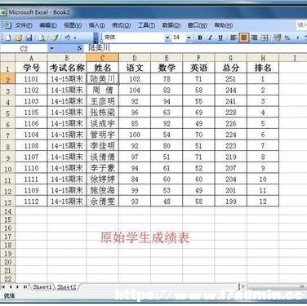This screenshot has height=306, width=307.
Task: Click the Undo arrow icon
Action: coord(68,38)
